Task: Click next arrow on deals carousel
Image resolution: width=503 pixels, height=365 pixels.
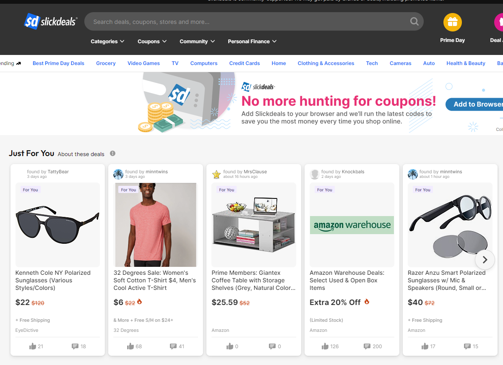Action: pyautogui.click(x=485, y=259)
